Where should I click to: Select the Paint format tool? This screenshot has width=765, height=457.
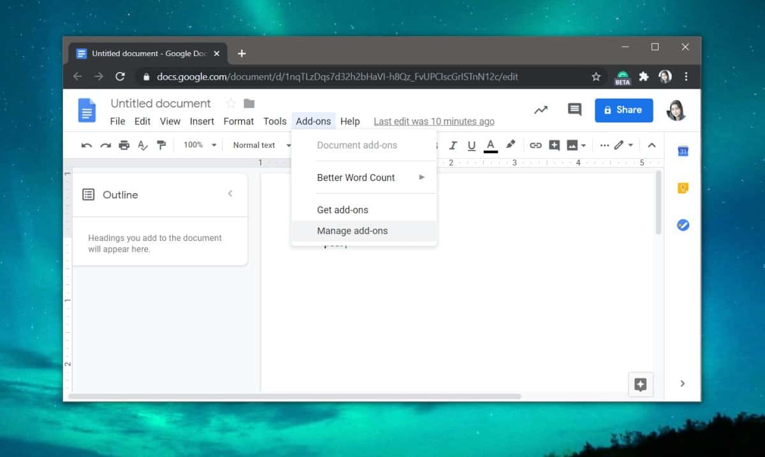point(161,145)
